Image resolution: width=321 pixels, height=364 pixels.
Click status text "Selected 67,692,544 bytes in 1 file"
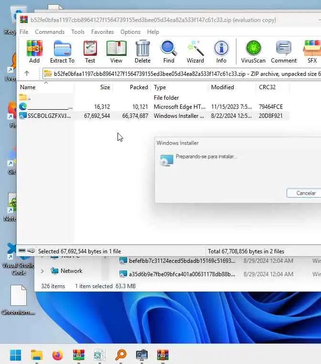tap(79, 251)
